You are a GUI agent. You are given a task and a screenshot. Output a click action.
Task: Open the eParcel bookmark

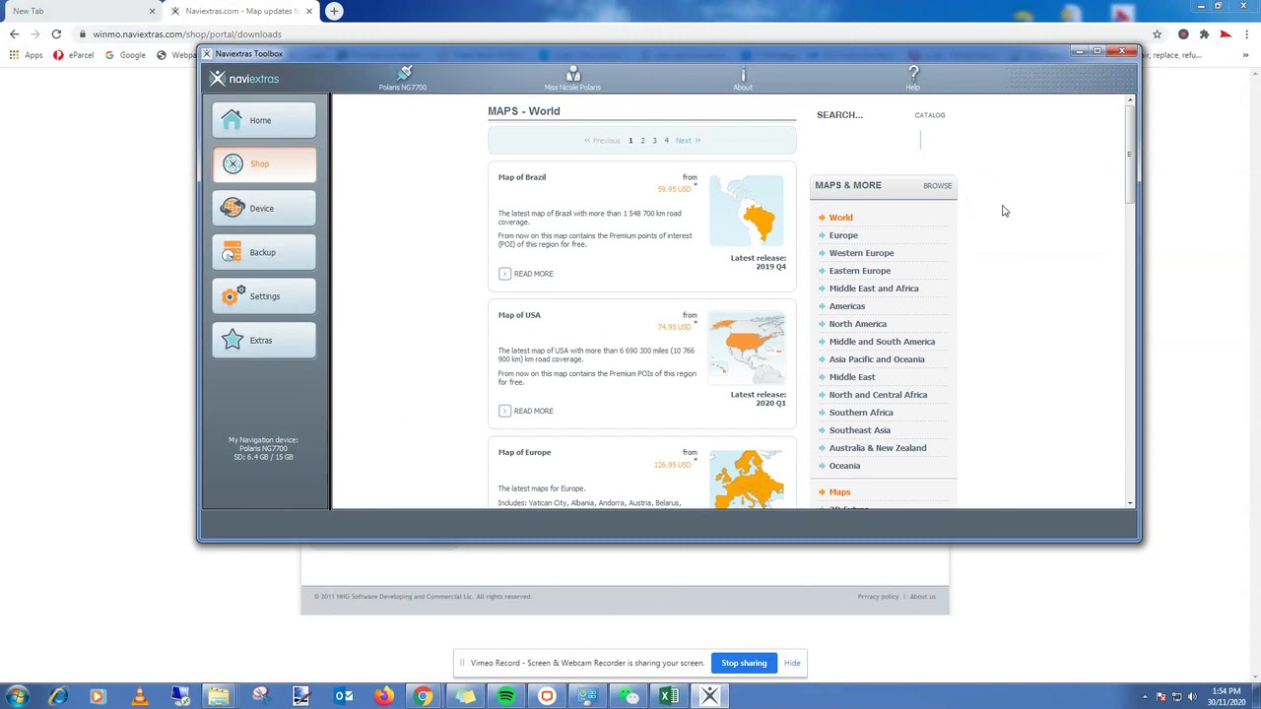[74, 55]
